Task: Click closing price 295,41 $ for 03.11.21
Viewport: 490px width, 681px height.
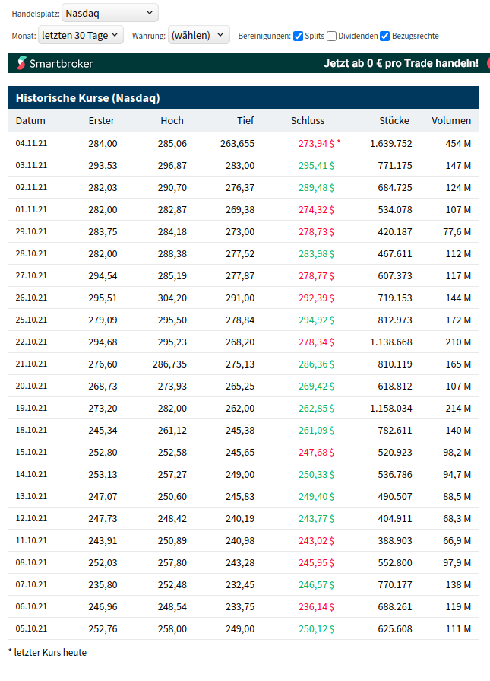Action: pyautogui.click(x=316, y=165)
